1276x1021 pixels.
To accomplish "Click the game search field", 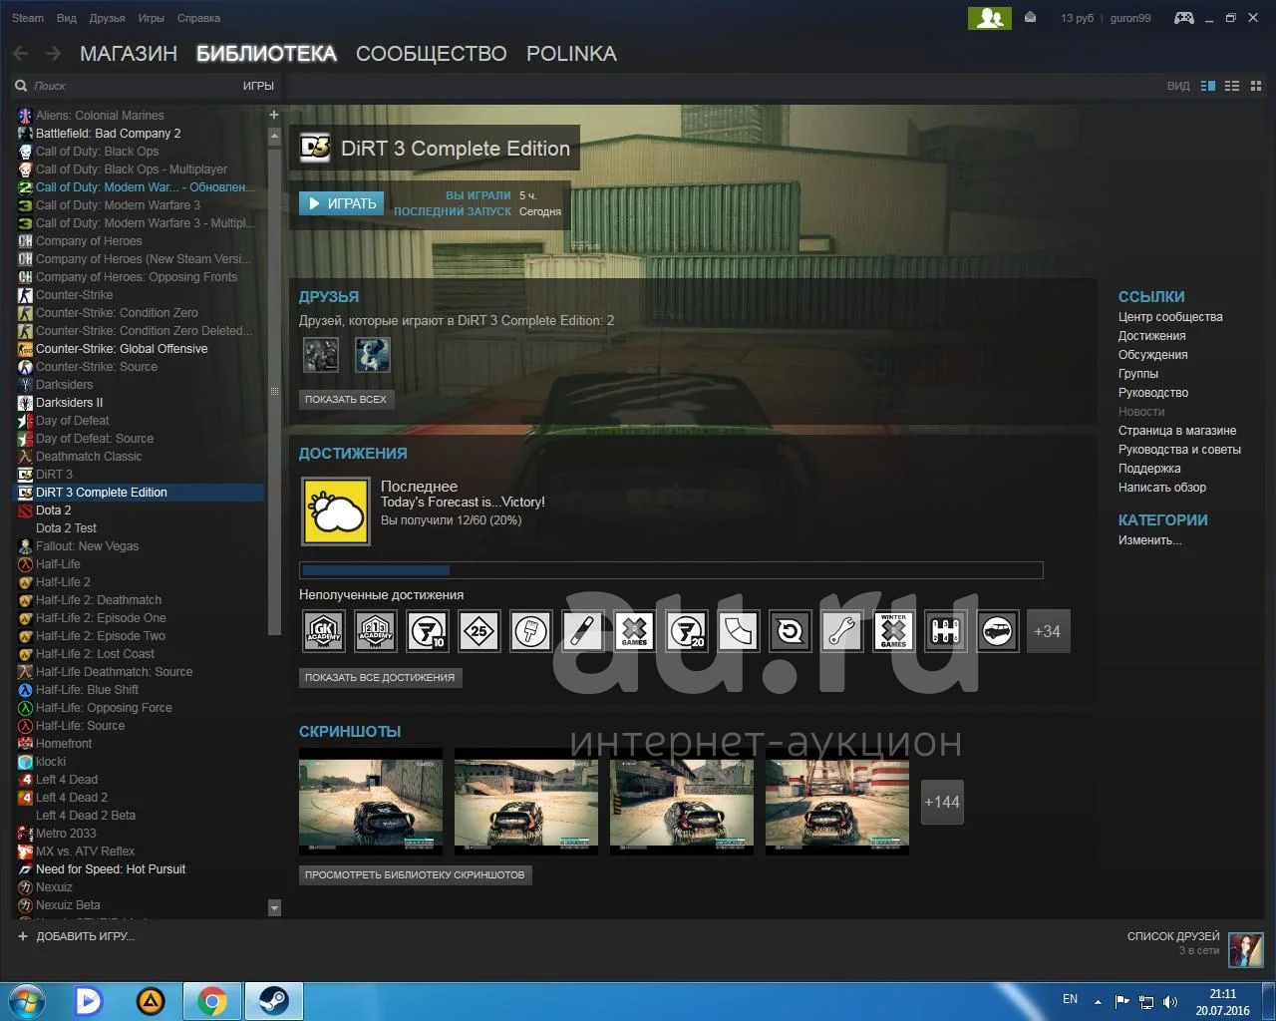I will point(125,86).
